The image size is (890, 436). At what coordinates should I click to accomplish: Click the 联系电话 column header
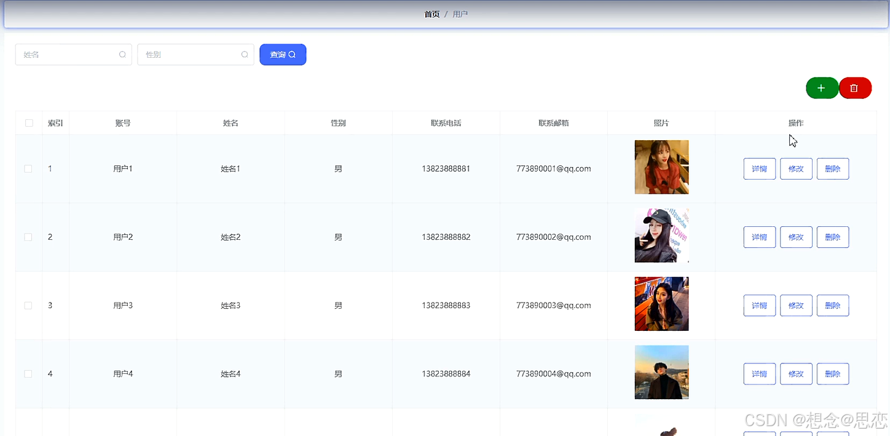click(x=446, y=123)
